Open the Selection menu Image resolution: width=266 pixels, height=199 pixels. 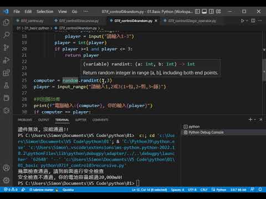pyautogui.click(x=45, y=12)
